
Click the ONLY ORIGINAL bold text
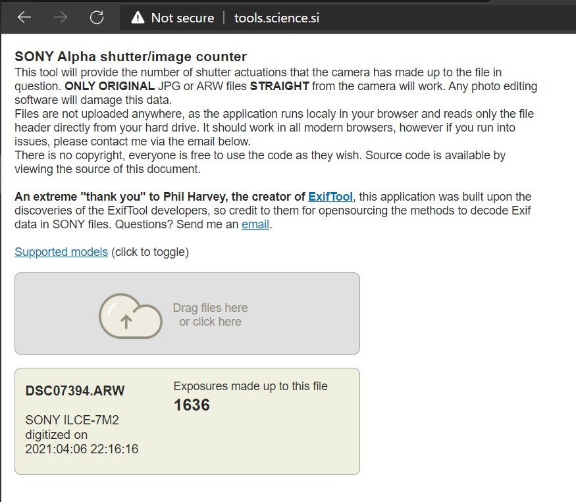[110, 86]
